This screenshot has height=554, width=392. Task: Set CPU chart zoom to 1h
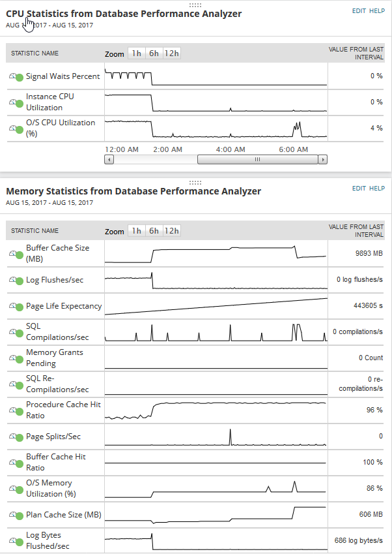pos(136,54)
